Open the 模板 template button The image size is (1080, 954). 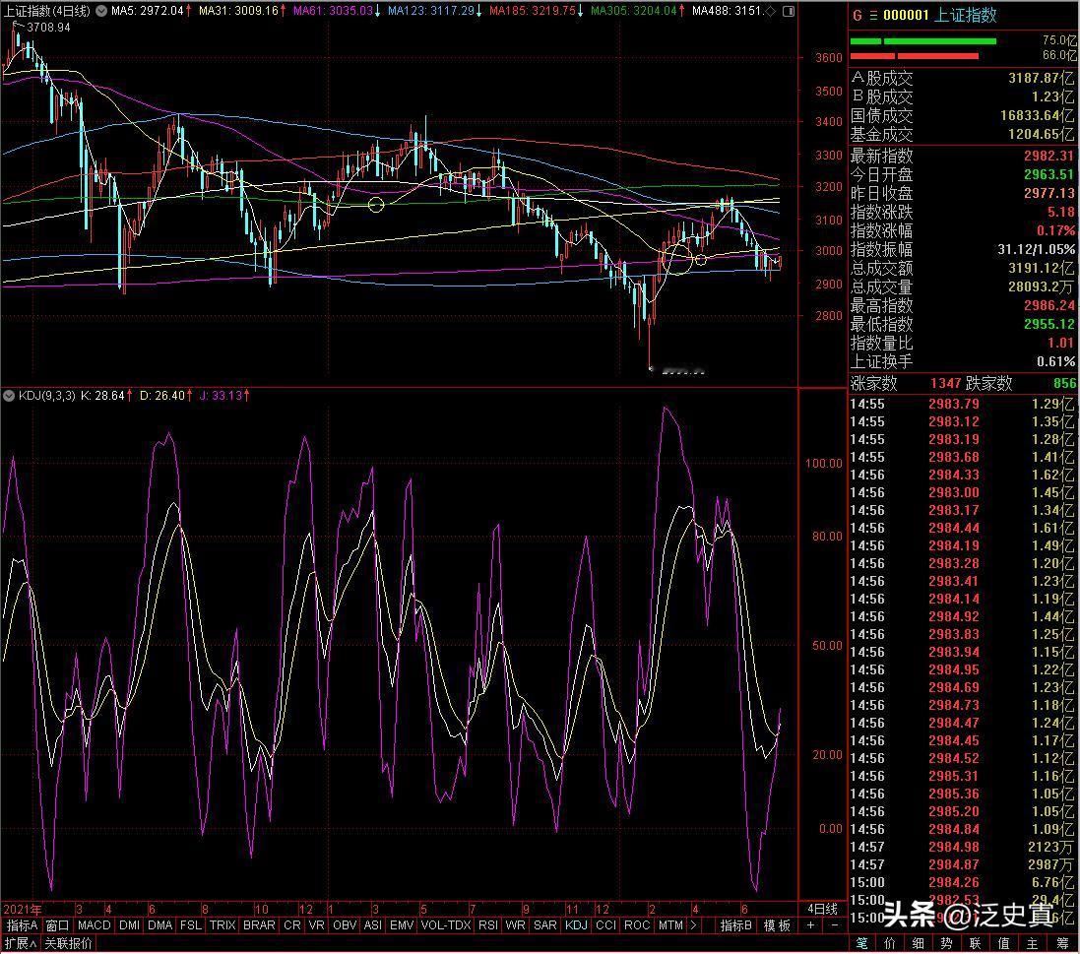coord(777,925)
